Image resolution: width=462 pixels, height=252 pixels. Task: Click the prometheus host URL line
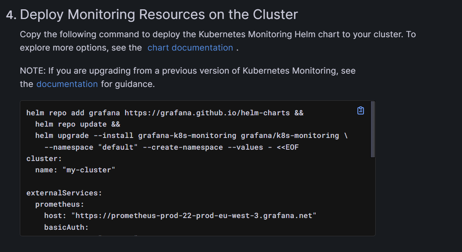(x=180, y=216)
